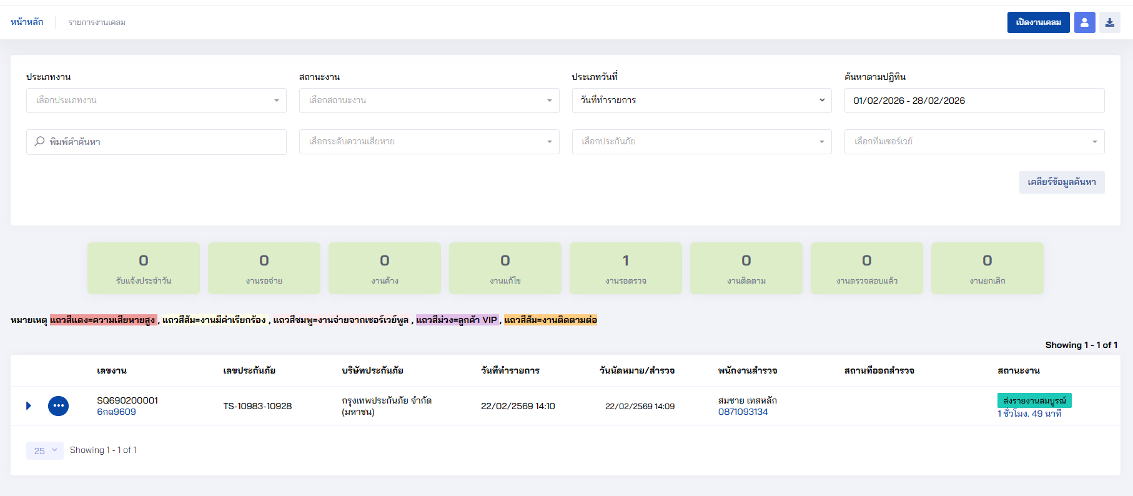Viewport: 1133px width, 496px height.
Task: Open the เลือกประกันภัย dropdown
Action: pos(701,142)
